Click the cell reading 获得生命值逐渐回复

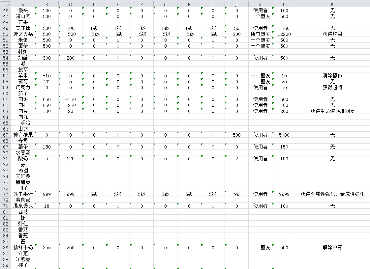coord(332,111)
